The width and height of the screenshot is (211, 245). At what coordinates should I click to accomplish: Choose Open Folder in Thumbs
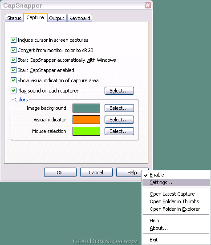pos(176,201)
